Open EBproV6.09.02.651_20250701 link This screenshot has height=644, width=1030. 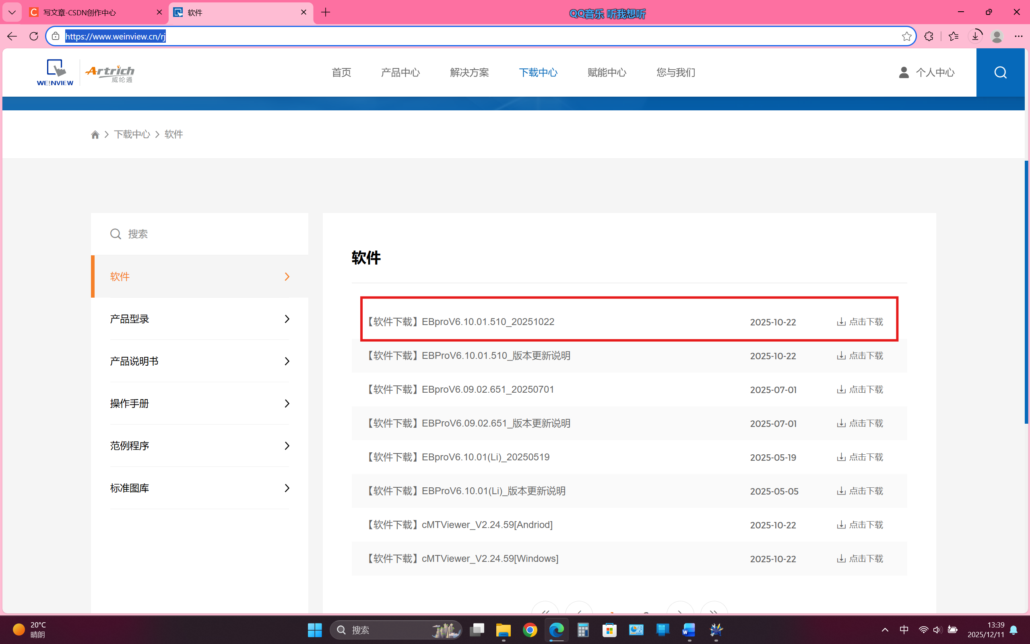487,389
